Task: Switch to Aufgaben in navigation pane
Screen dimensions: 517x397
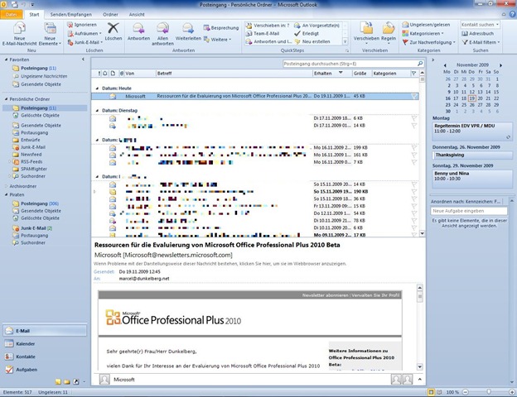Action: [46, 370]
